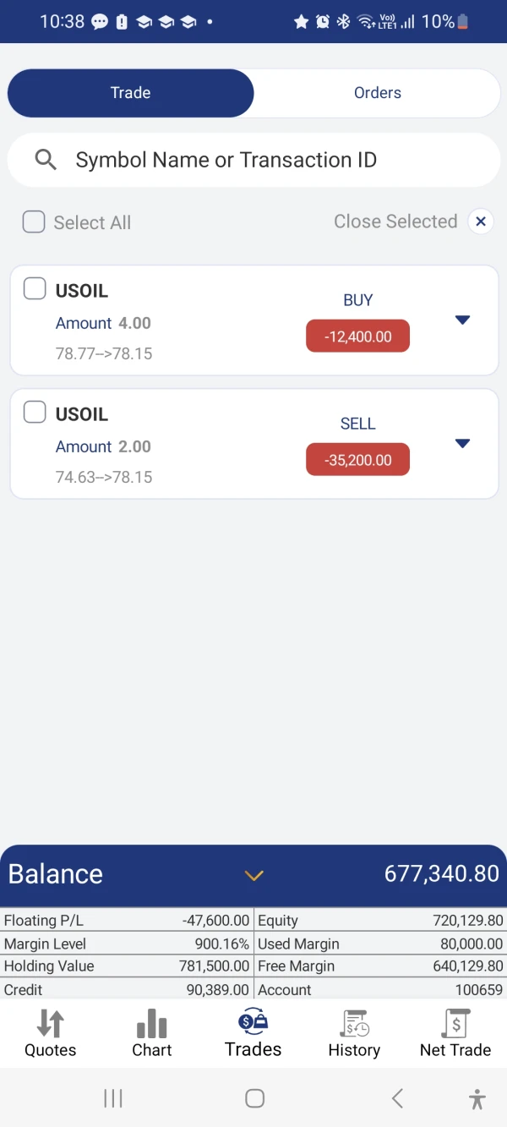Open the Quotes arrows icon

pos(50,1023)
